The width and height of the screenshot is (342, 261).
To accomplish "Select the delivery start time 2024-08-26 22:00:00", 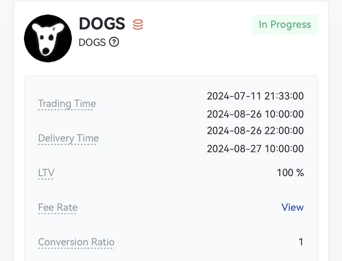I will coord(255,130).
